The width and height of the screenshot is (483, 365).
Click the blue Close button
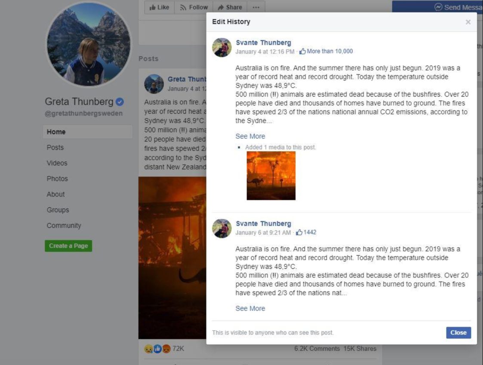pos(458,332)
